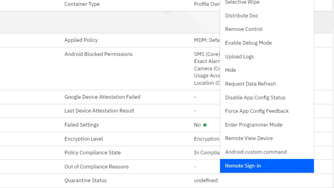Viewport: 334px width, 188px height.
Task: Select Android custom command option
Action: point(256,152)
